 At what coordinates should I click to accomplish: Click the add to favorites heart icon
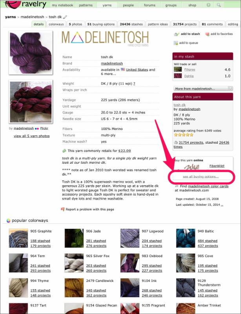tap(207, 34)
